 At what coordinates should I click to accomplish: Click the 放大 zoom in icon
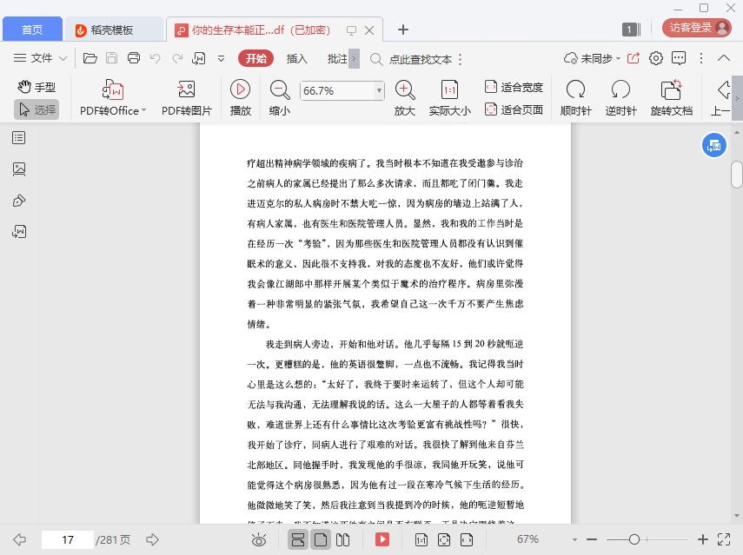404,89
